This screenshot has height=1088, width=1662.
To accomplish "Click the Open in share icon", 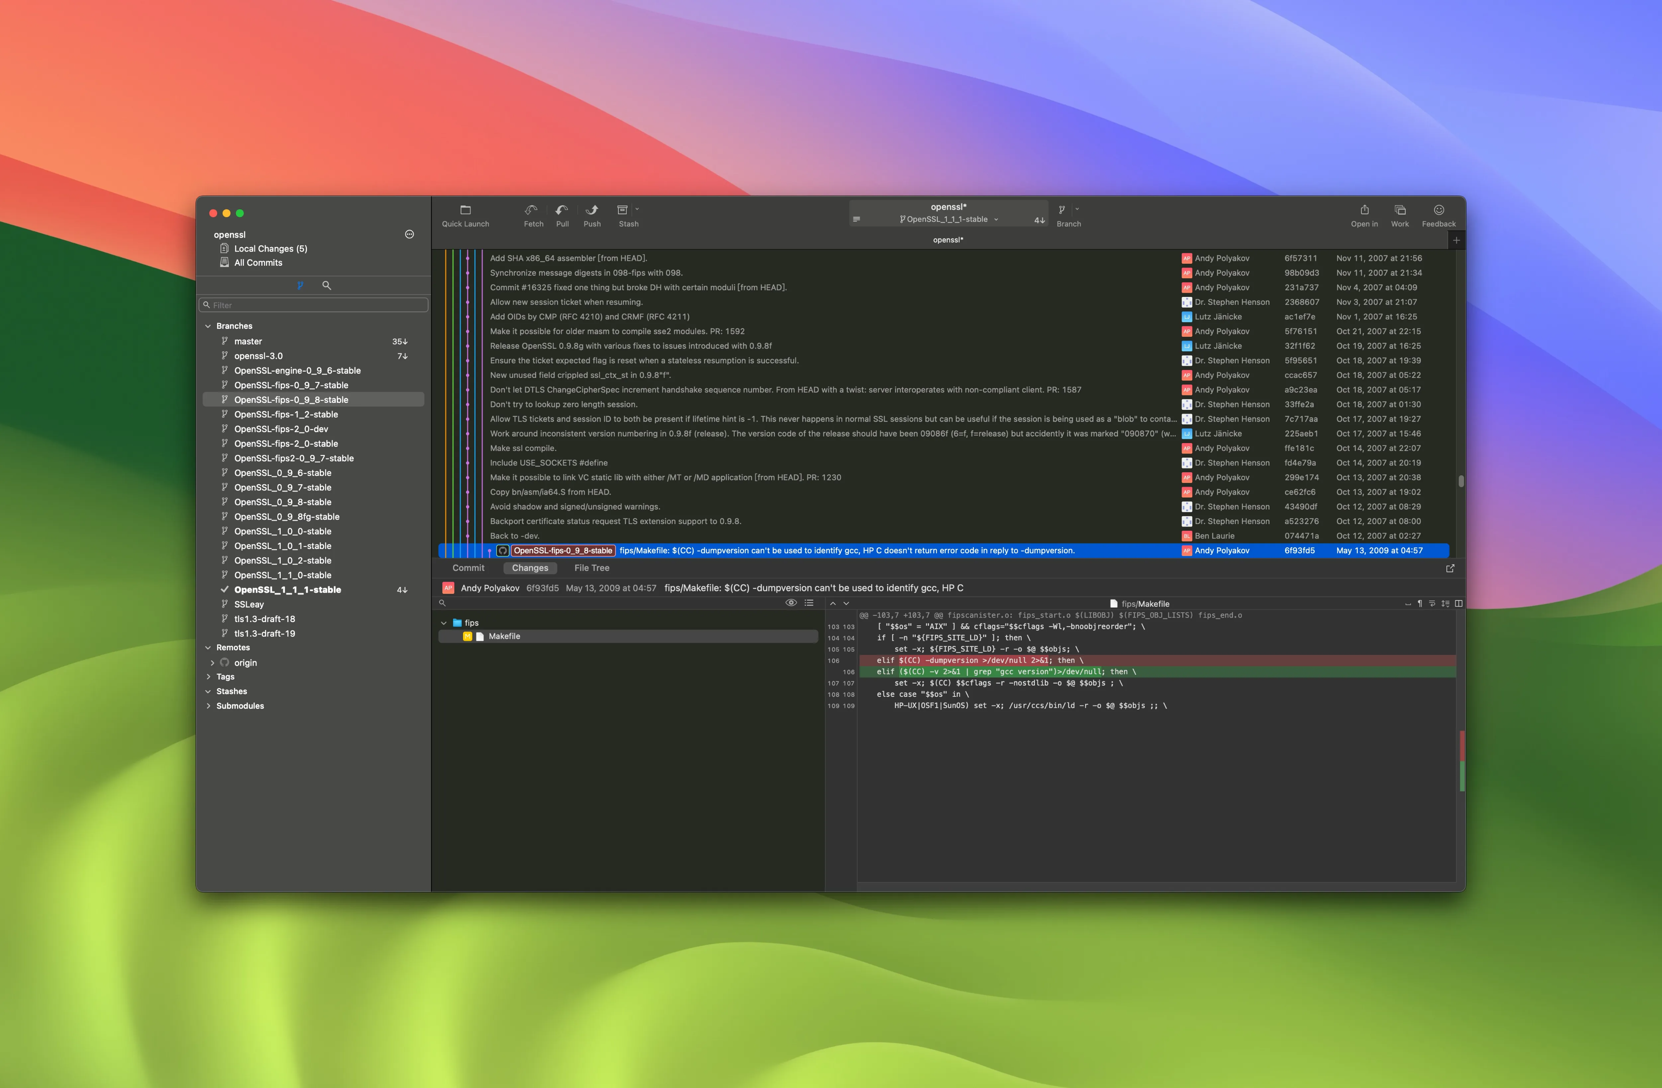I will 1364,210.
